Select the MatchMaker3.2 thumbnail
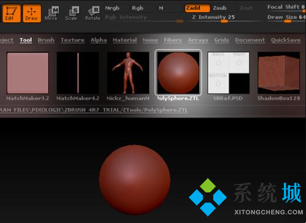The image size is (306, 223). pos(28,73)
